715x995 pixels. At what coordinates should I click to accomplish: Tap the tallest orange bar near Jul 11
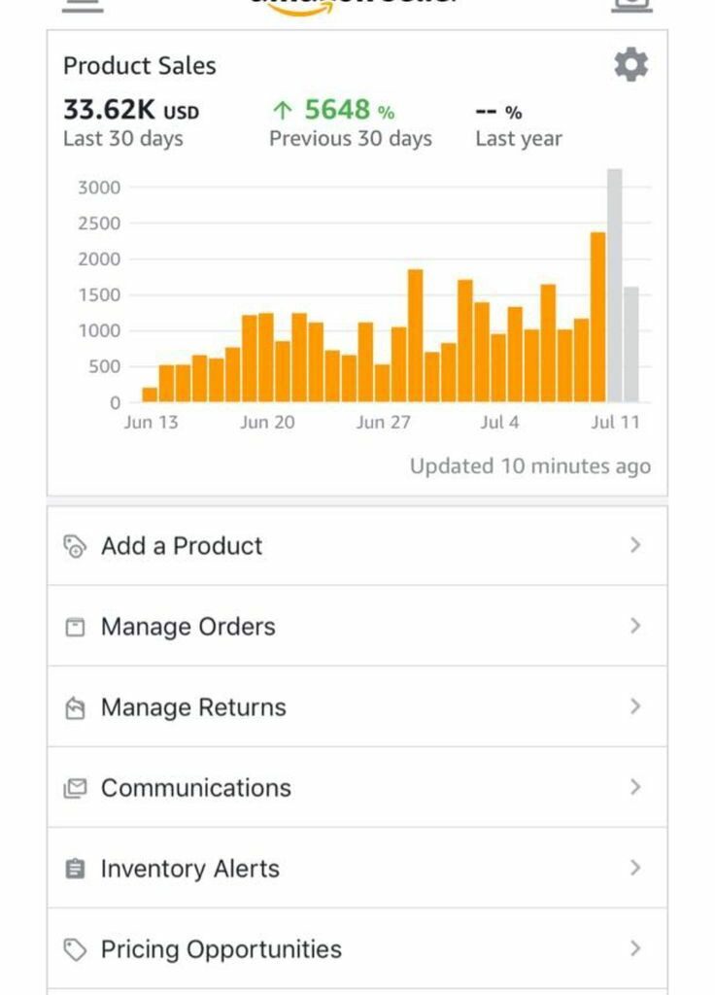pos(597,318)
